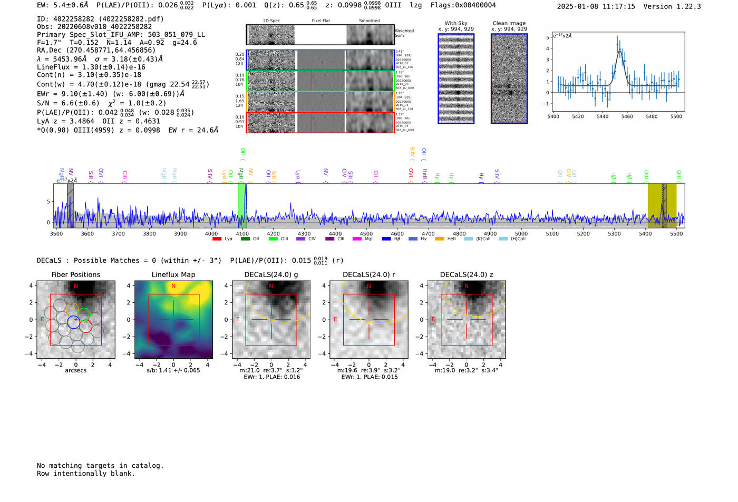Click the "s/b: 1.41 +/- 0.065" caption
738x502 pixels.
[x=173, y=370]
